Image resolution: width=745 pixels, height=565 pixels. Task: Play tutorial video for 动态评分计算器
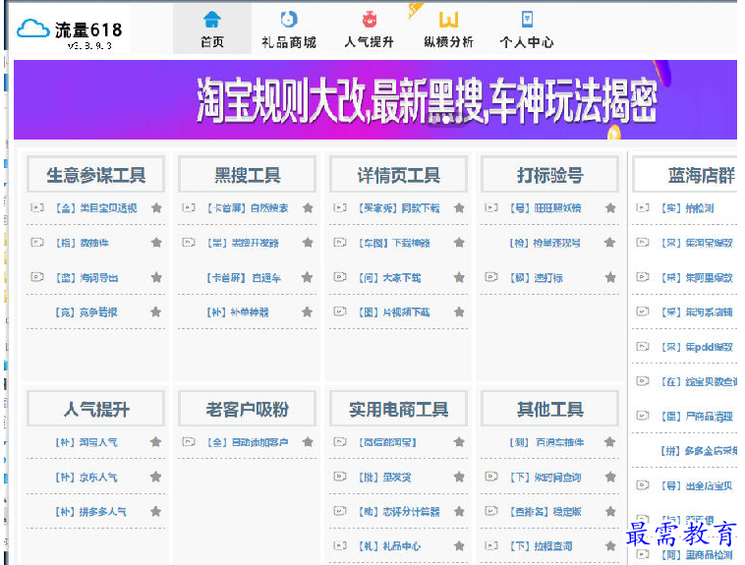340,511
